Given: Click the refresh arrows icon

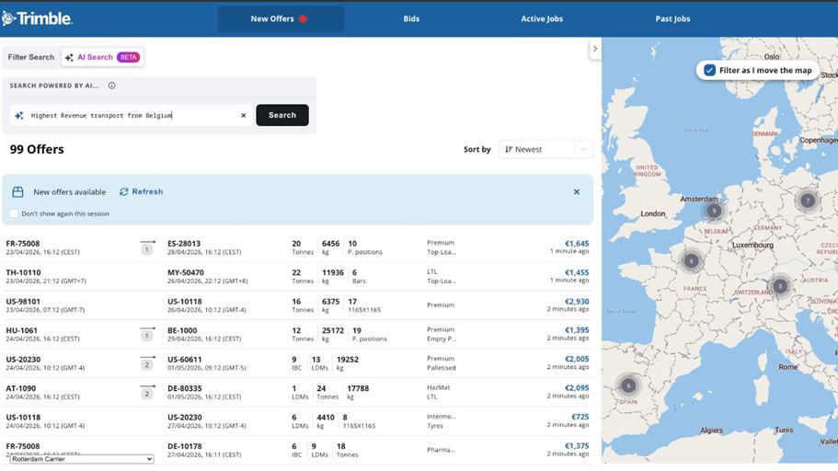Looking at the screenshot, I should click(x=124, y=192).
